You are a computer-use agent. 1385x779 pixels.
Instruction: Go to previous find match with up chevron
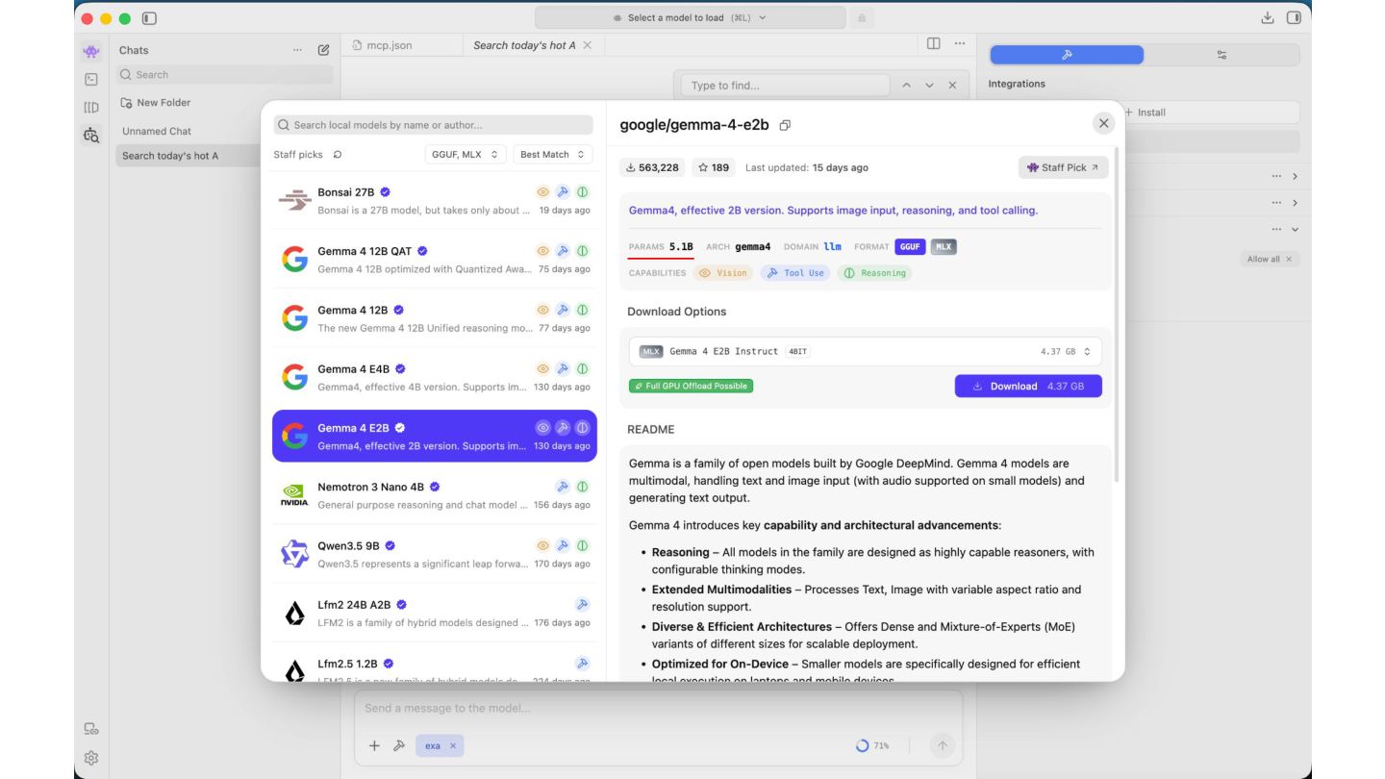pos(906,86)
